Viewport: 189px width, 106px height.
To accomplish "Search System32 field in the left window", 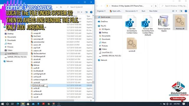I will click(x=79, y=7).
